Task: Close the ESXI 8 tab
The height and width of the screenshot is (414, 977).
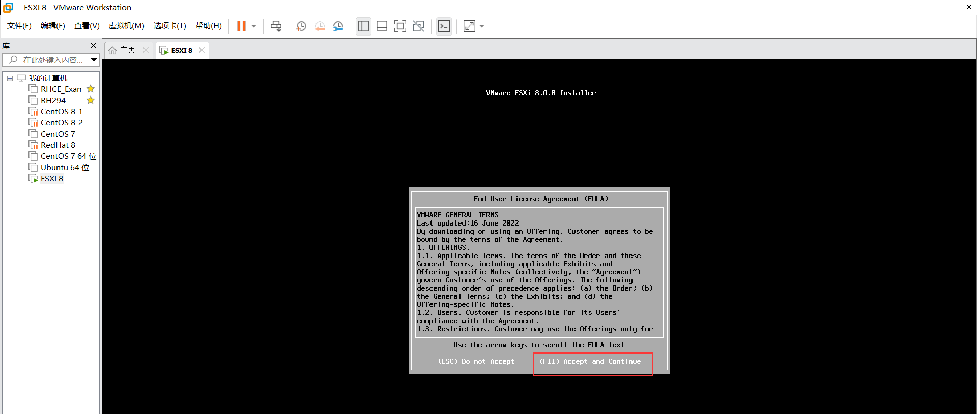Action: 202,50
